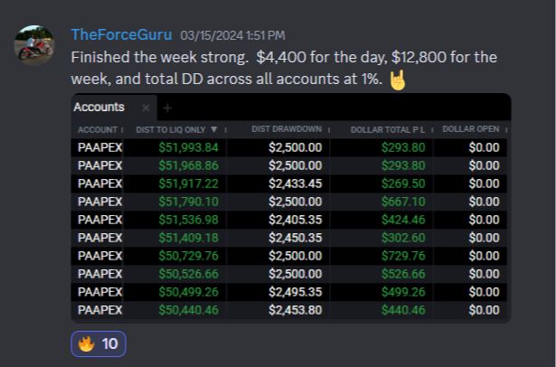Sort by the DIST DRAWDOWN column header
556x367 pixels.
tap(287, 129)
